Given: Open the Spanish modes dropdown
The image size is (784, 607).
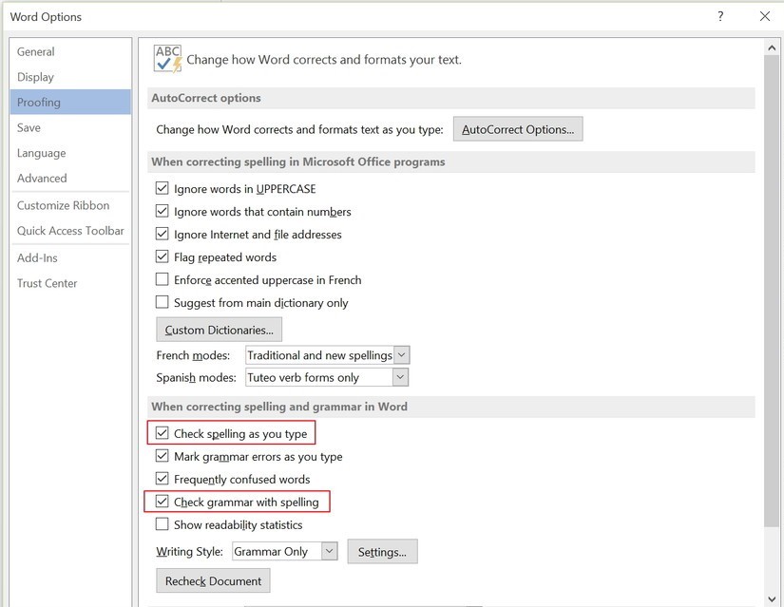Looking at the screenshot, I should [400, 377].
